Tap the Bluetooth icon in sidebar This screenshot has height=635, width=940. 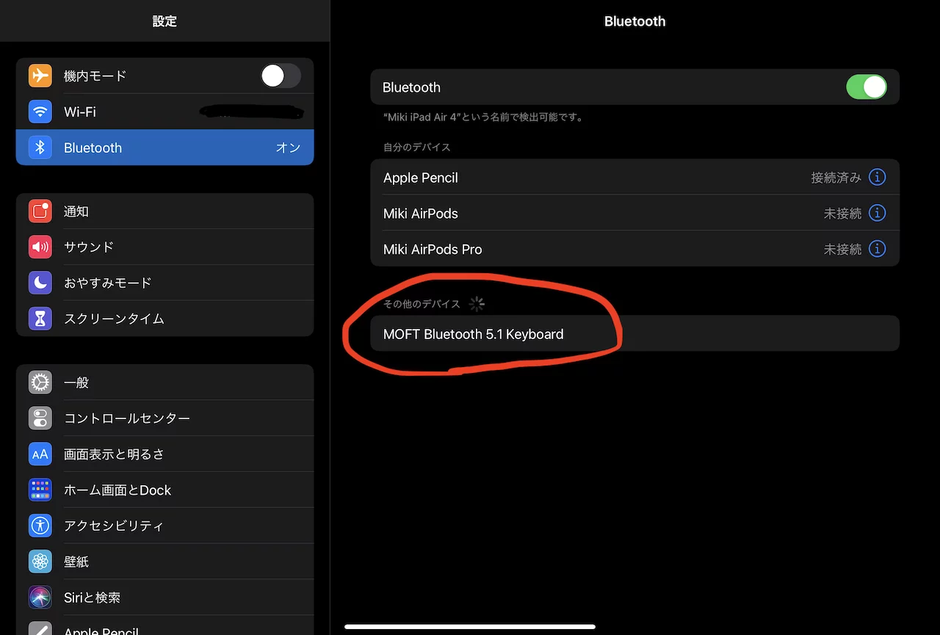point(40,148)
